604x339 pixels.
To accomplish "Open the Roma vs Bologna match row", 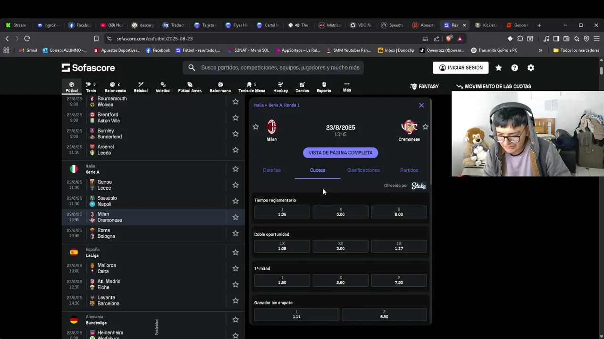I will [x=153, y=233].
